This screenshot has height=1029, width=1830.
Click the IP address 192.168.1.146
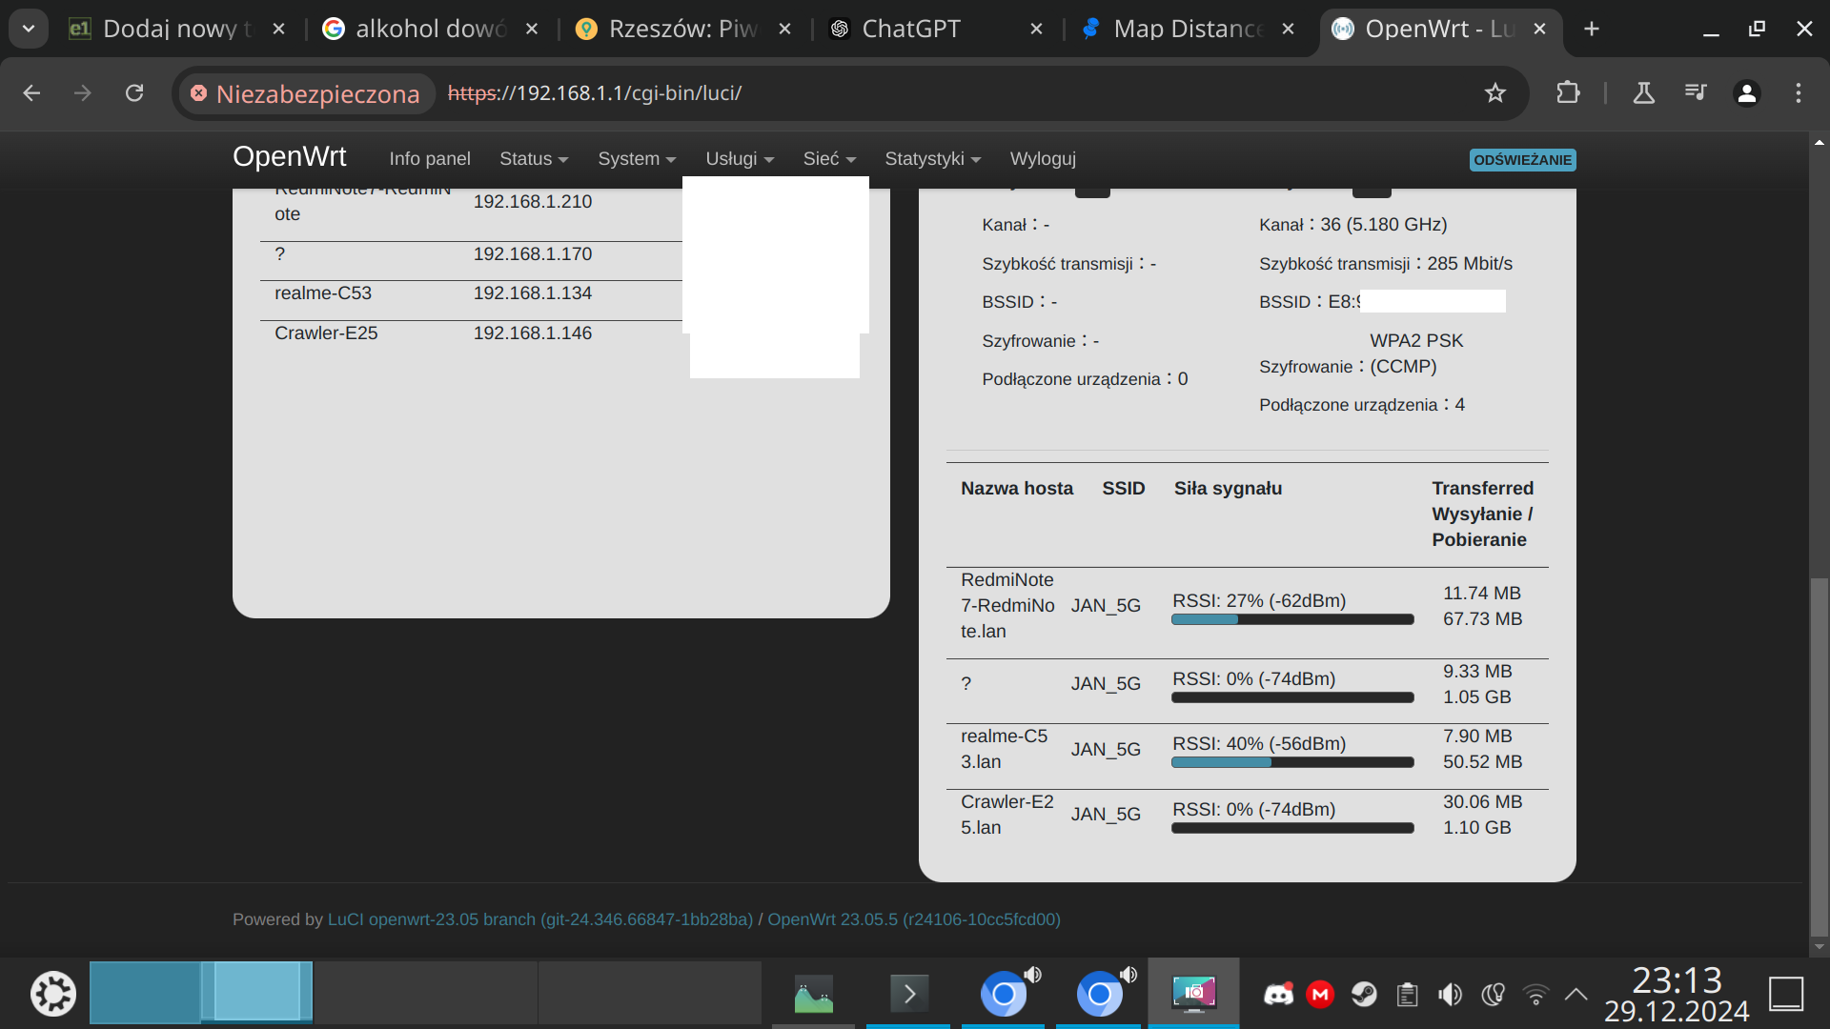(x=533, y=333)
